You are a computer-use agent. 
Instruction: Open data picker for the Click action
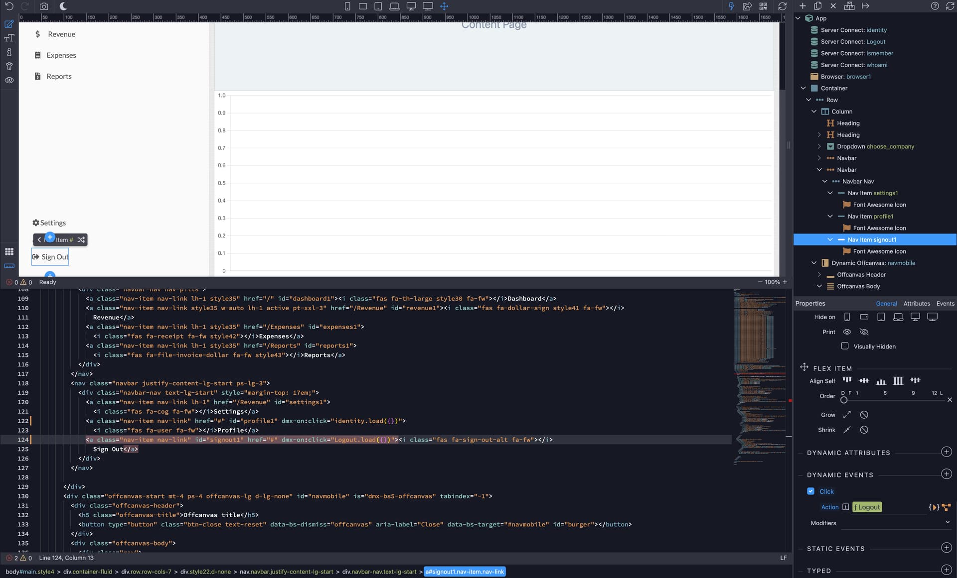click(x=934, y=507)
